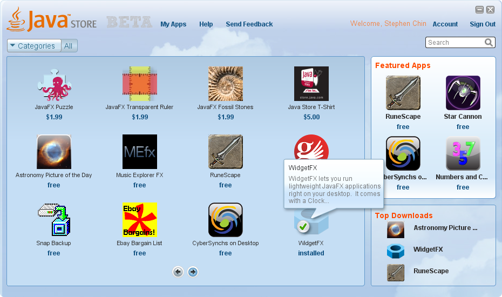The width and height of the screenshot is (502, 297).
Task: Open CyberSynchs on Desktop icon in grid
Action: pyautogui.click(x=226, y=219)
